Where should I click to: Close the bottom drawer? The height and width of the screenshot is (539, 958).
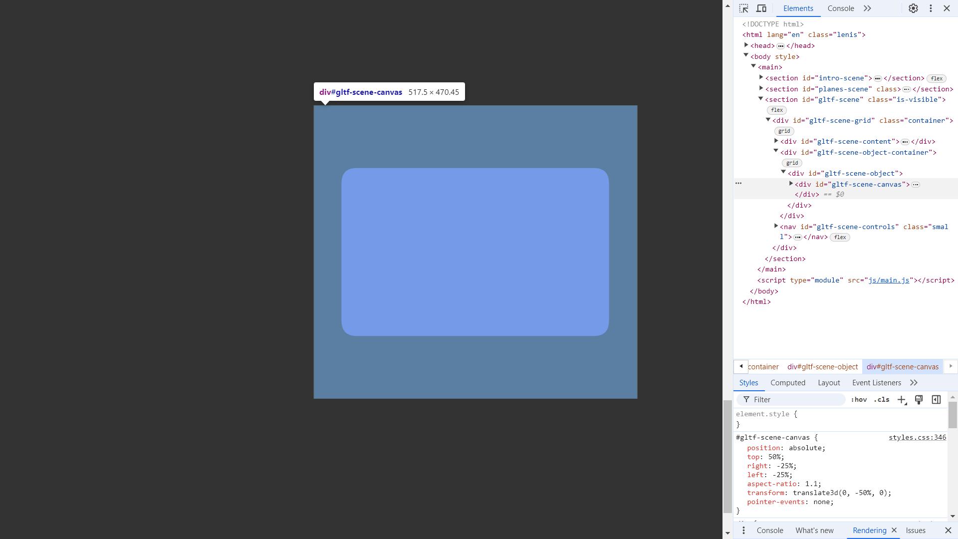click(948, 531)
